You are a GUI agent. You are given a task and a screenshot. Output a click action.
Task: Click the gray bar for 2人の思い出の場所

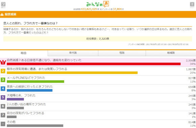15,108
